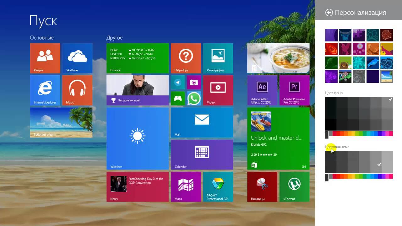Select the purple wave background thumbnail
The image size is (402, 226).
pyautogui.click(x=331, y=35)
